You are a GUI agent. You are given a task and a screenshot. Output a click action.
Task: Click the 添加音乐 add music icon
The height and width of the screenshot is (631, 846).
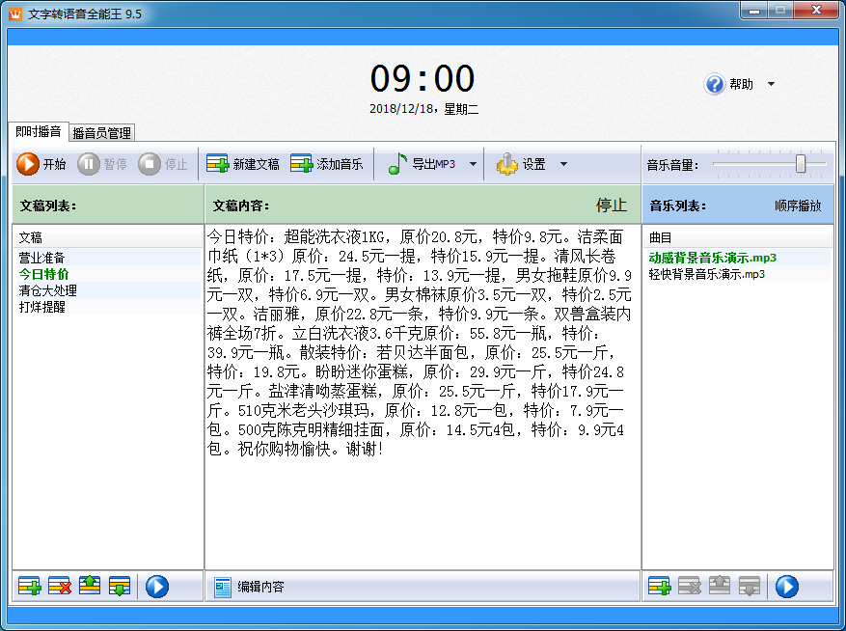302,164
